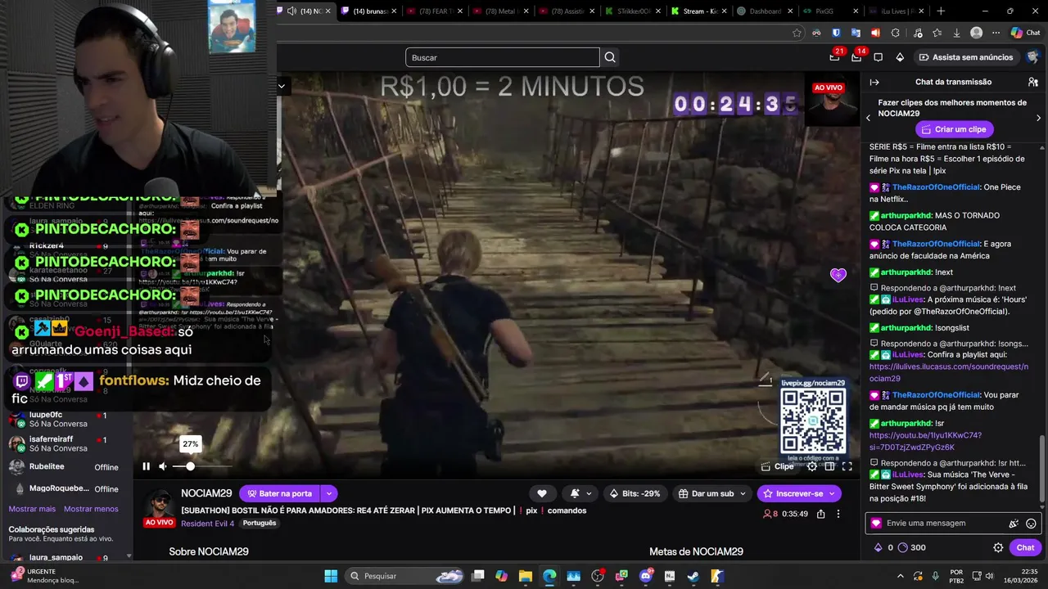The image size is (1048, 589).
Task: Open the youtu.be link in chat
Action: point(925,441)
